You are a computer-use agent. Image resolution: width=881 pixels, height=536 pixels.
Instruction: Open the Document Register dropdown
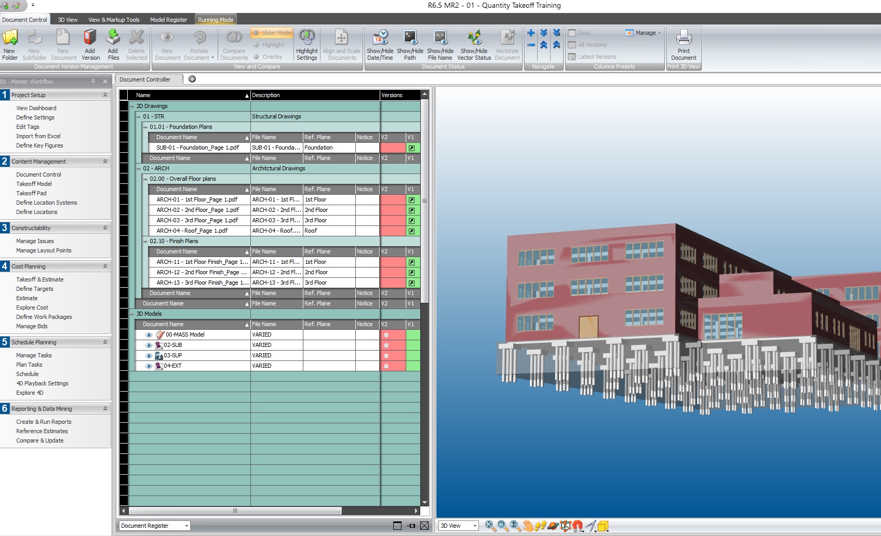(x=185, y=525)
